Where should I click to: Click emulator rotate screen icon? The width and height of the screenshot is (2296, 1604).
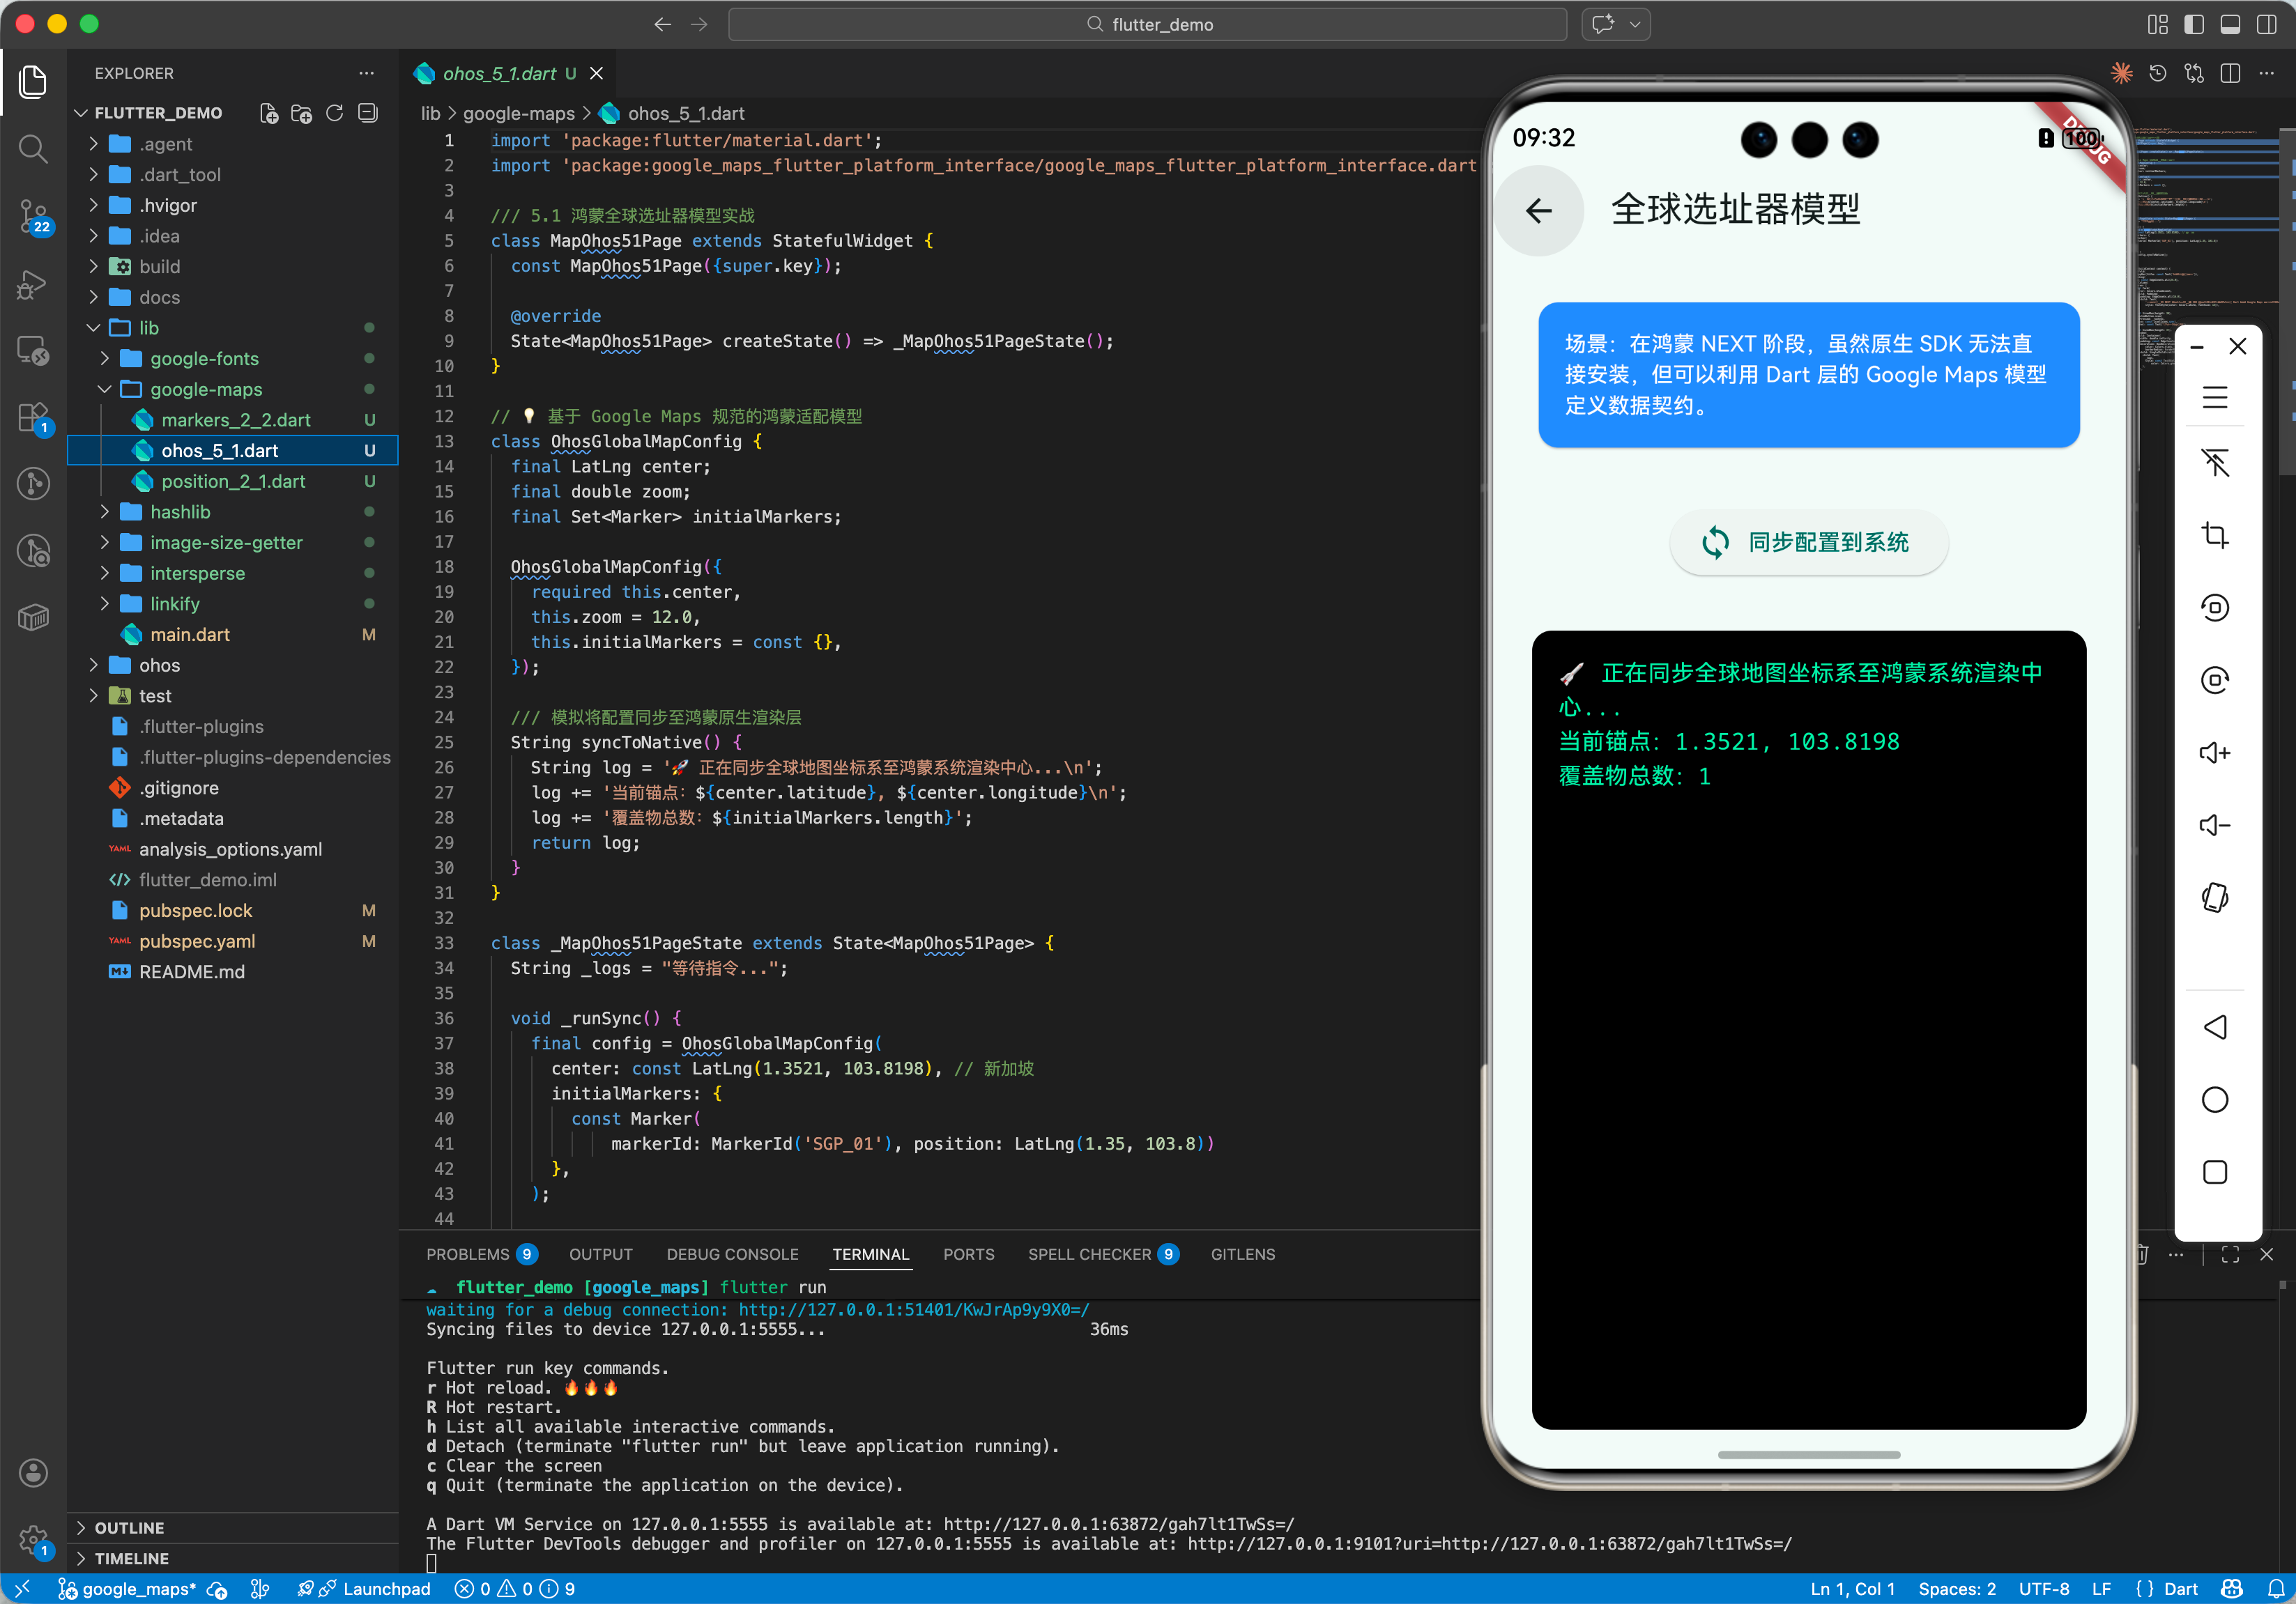coord(2214,897)
